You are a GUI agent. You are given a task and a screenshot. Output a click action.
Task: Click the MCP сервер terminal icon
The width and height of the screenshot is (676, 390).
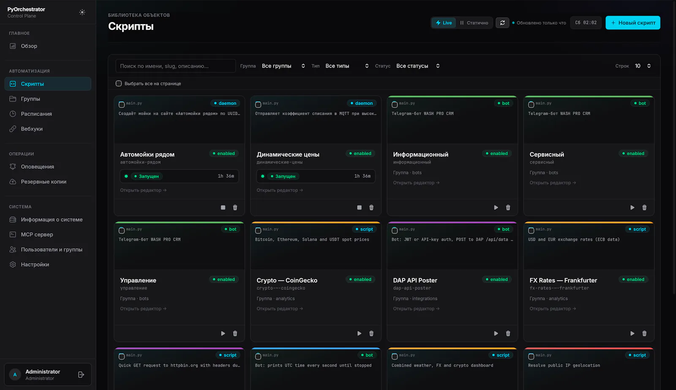pyautogui.click(x=13, y=234)
